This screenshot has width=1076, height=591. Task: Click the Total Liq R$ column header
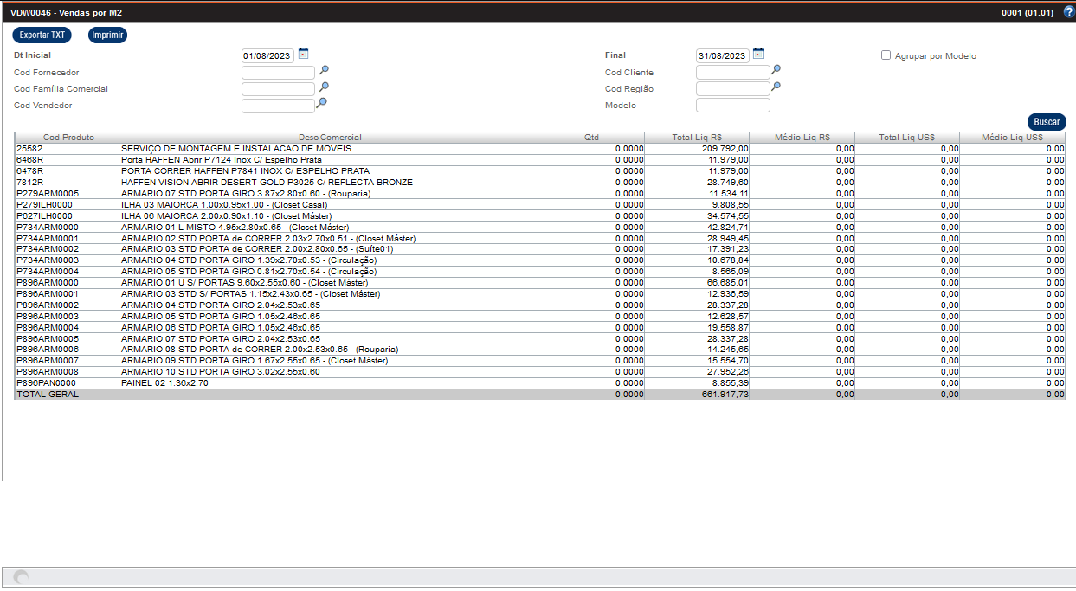pos(697,138)
